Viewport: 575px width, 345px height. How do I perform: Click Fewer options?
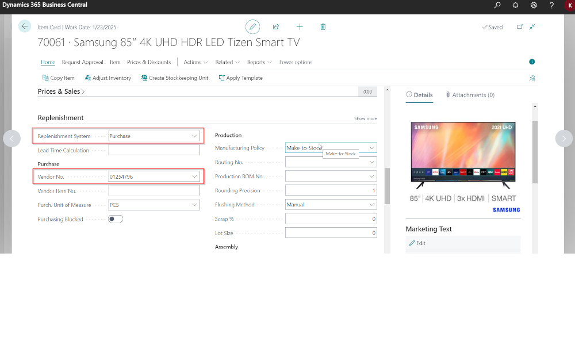coord(296,62)
